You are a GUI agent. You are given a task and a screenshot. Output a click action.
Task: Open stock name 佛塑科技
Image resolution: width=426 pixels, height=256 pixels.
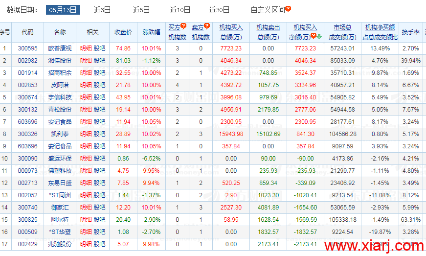(x=60, y=171)
